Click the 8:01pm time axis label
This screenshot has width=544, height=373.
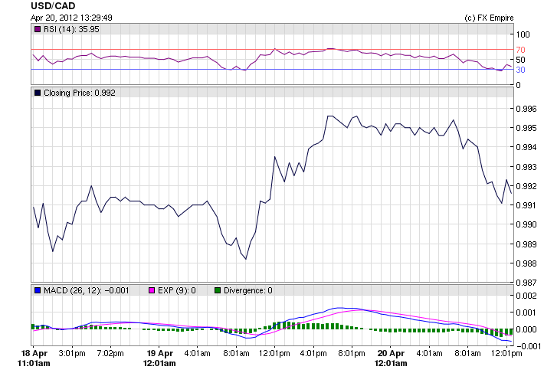coord(352,354)
